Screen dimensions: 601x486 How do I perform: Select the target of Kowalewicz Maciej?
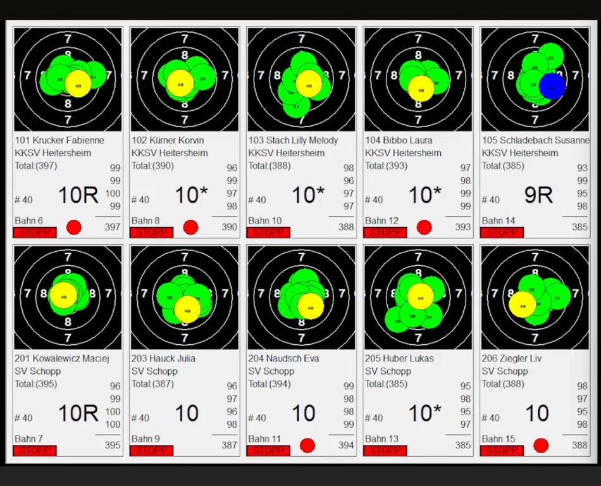pyautogui.click(x=68, y=297)
